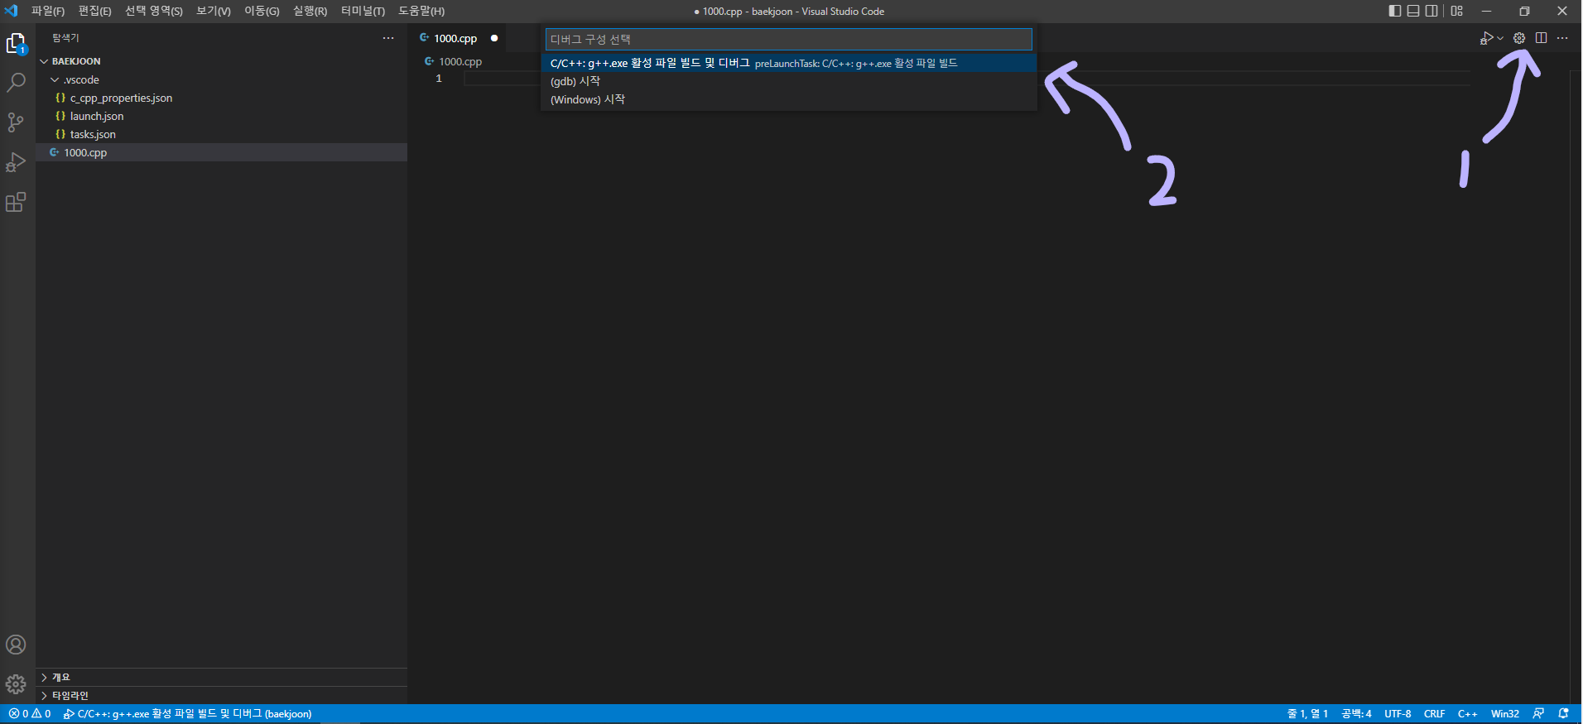Viewport: 1583px width, 724px height.
Task: Open the 편집(E) menu
Action: click(x=95, y=11)
